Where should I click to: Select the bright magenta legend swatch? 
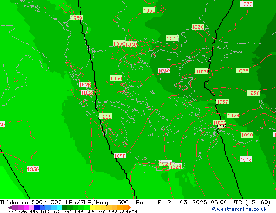pos(26,207)
